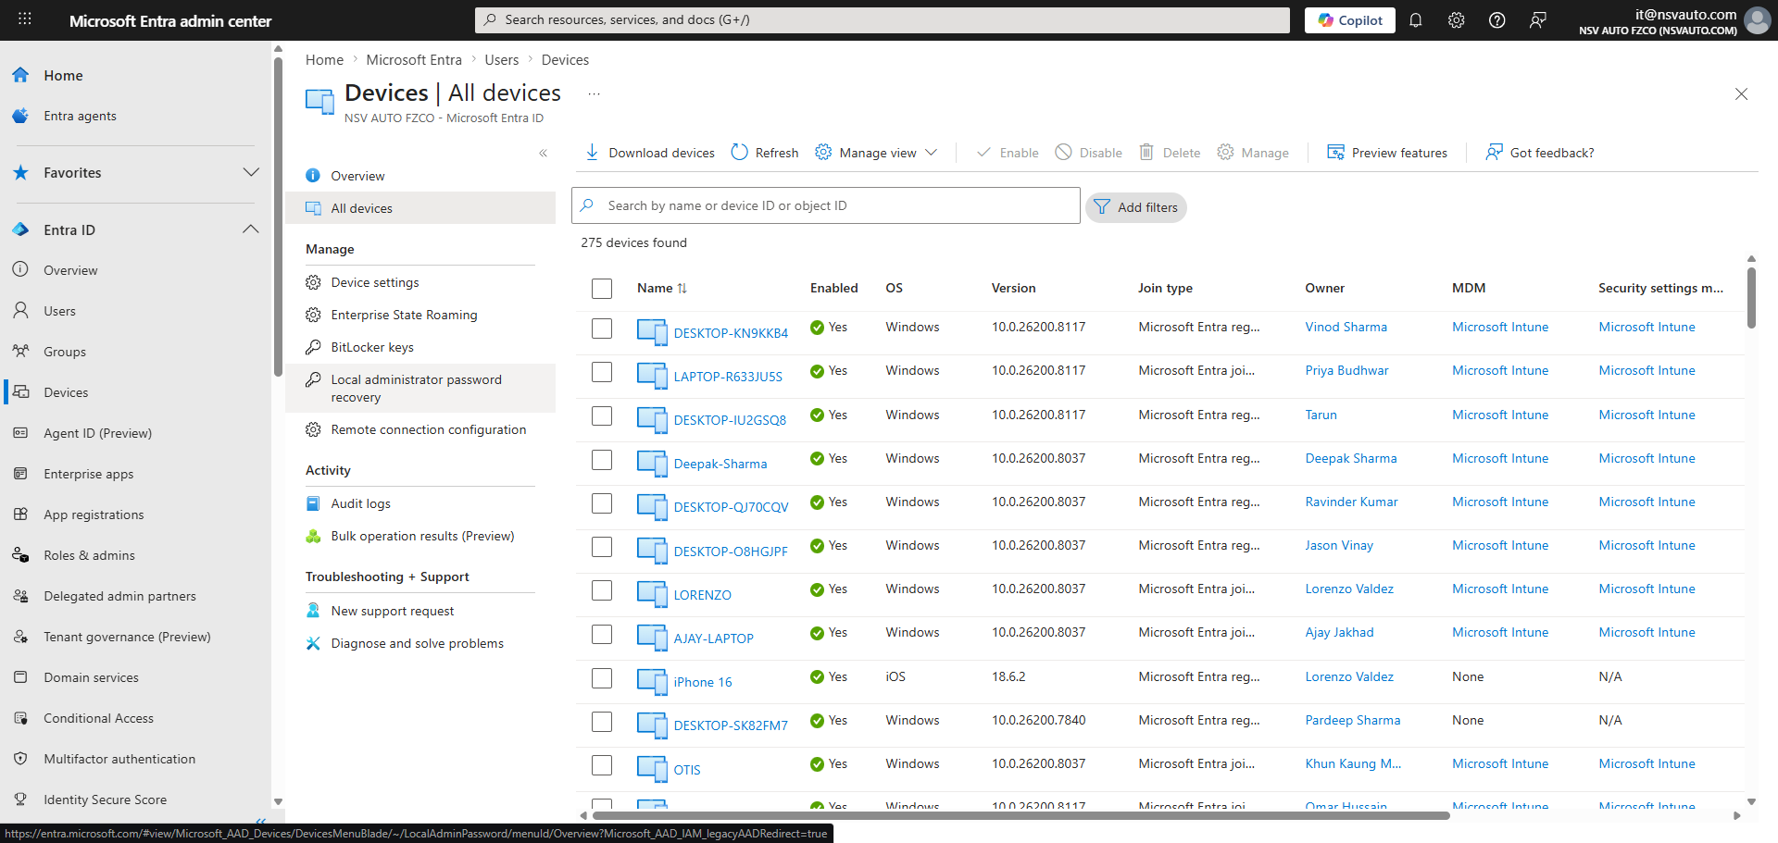Open owner Vinod Sharma
1778x843 pixels.
[x=1346, y=327]
